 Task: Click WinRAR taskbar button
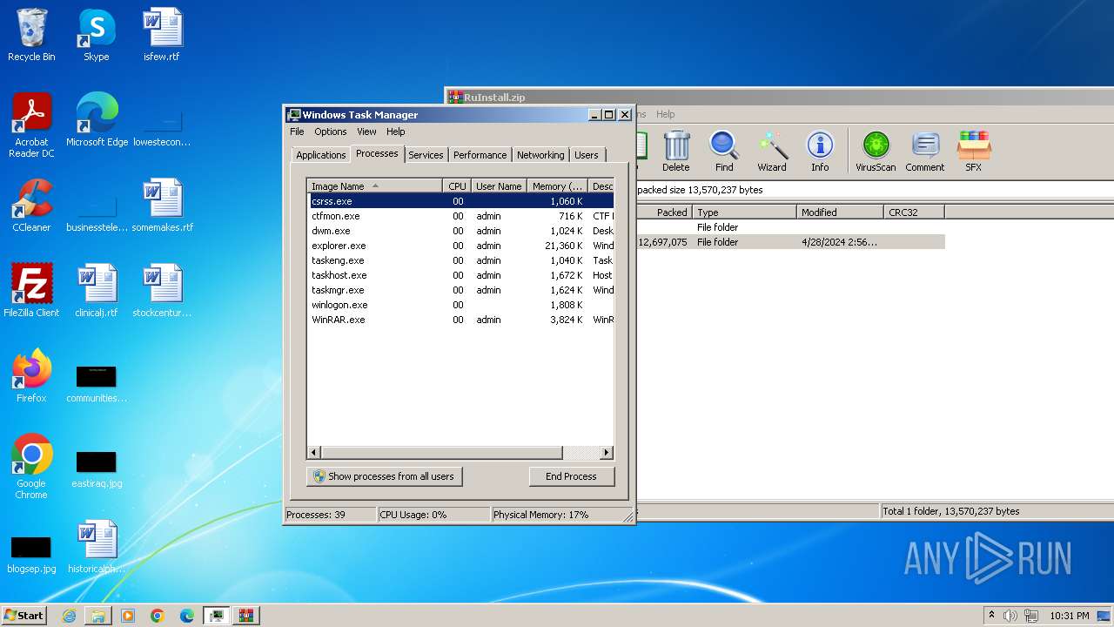(x=245, y=616)
